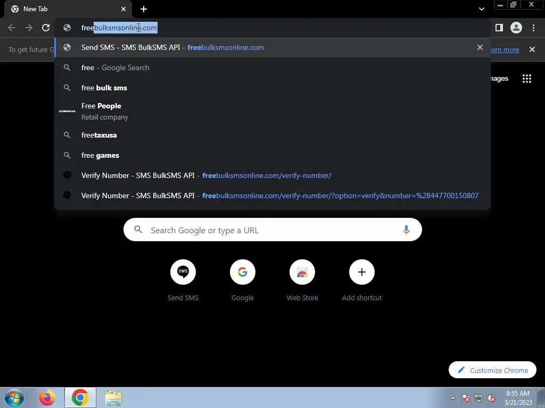Screen dimensions: 545x408
Task: Reload the page with the refresh icon
Action: (x=46, y=28)
